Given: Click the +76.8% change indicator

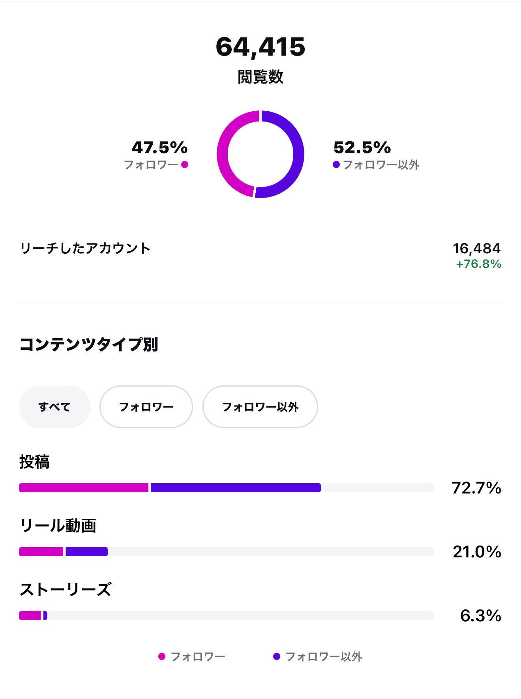Looking at the screenshot, I should click(x=478, y=264).
